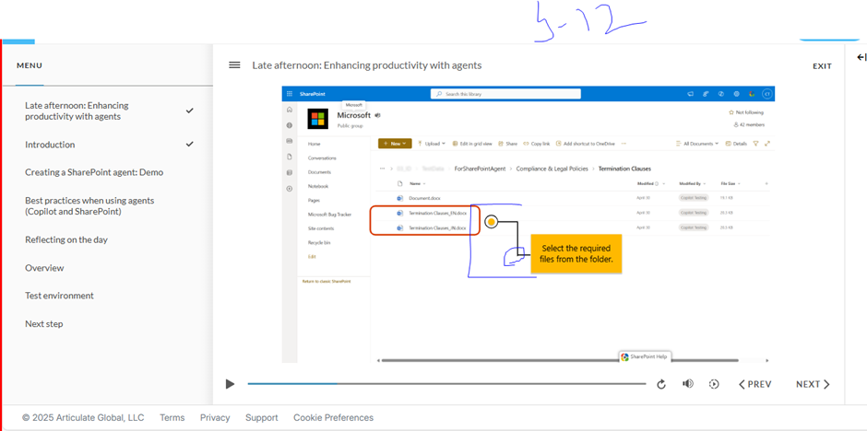Image resolution: width=867 pixels, height=431 pixels.
Task: Open the file icon in SharePoint left rail
Action: click(x=290, y=157)
